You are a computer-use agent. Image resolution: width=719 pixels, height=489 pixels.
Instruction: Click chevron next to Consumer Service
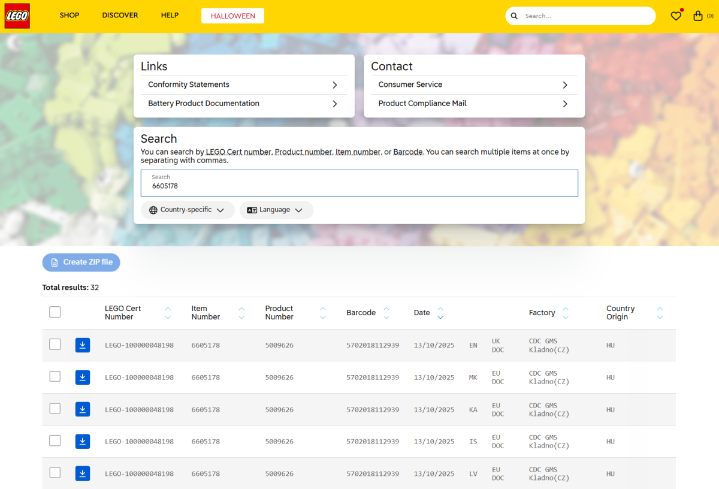565,85
